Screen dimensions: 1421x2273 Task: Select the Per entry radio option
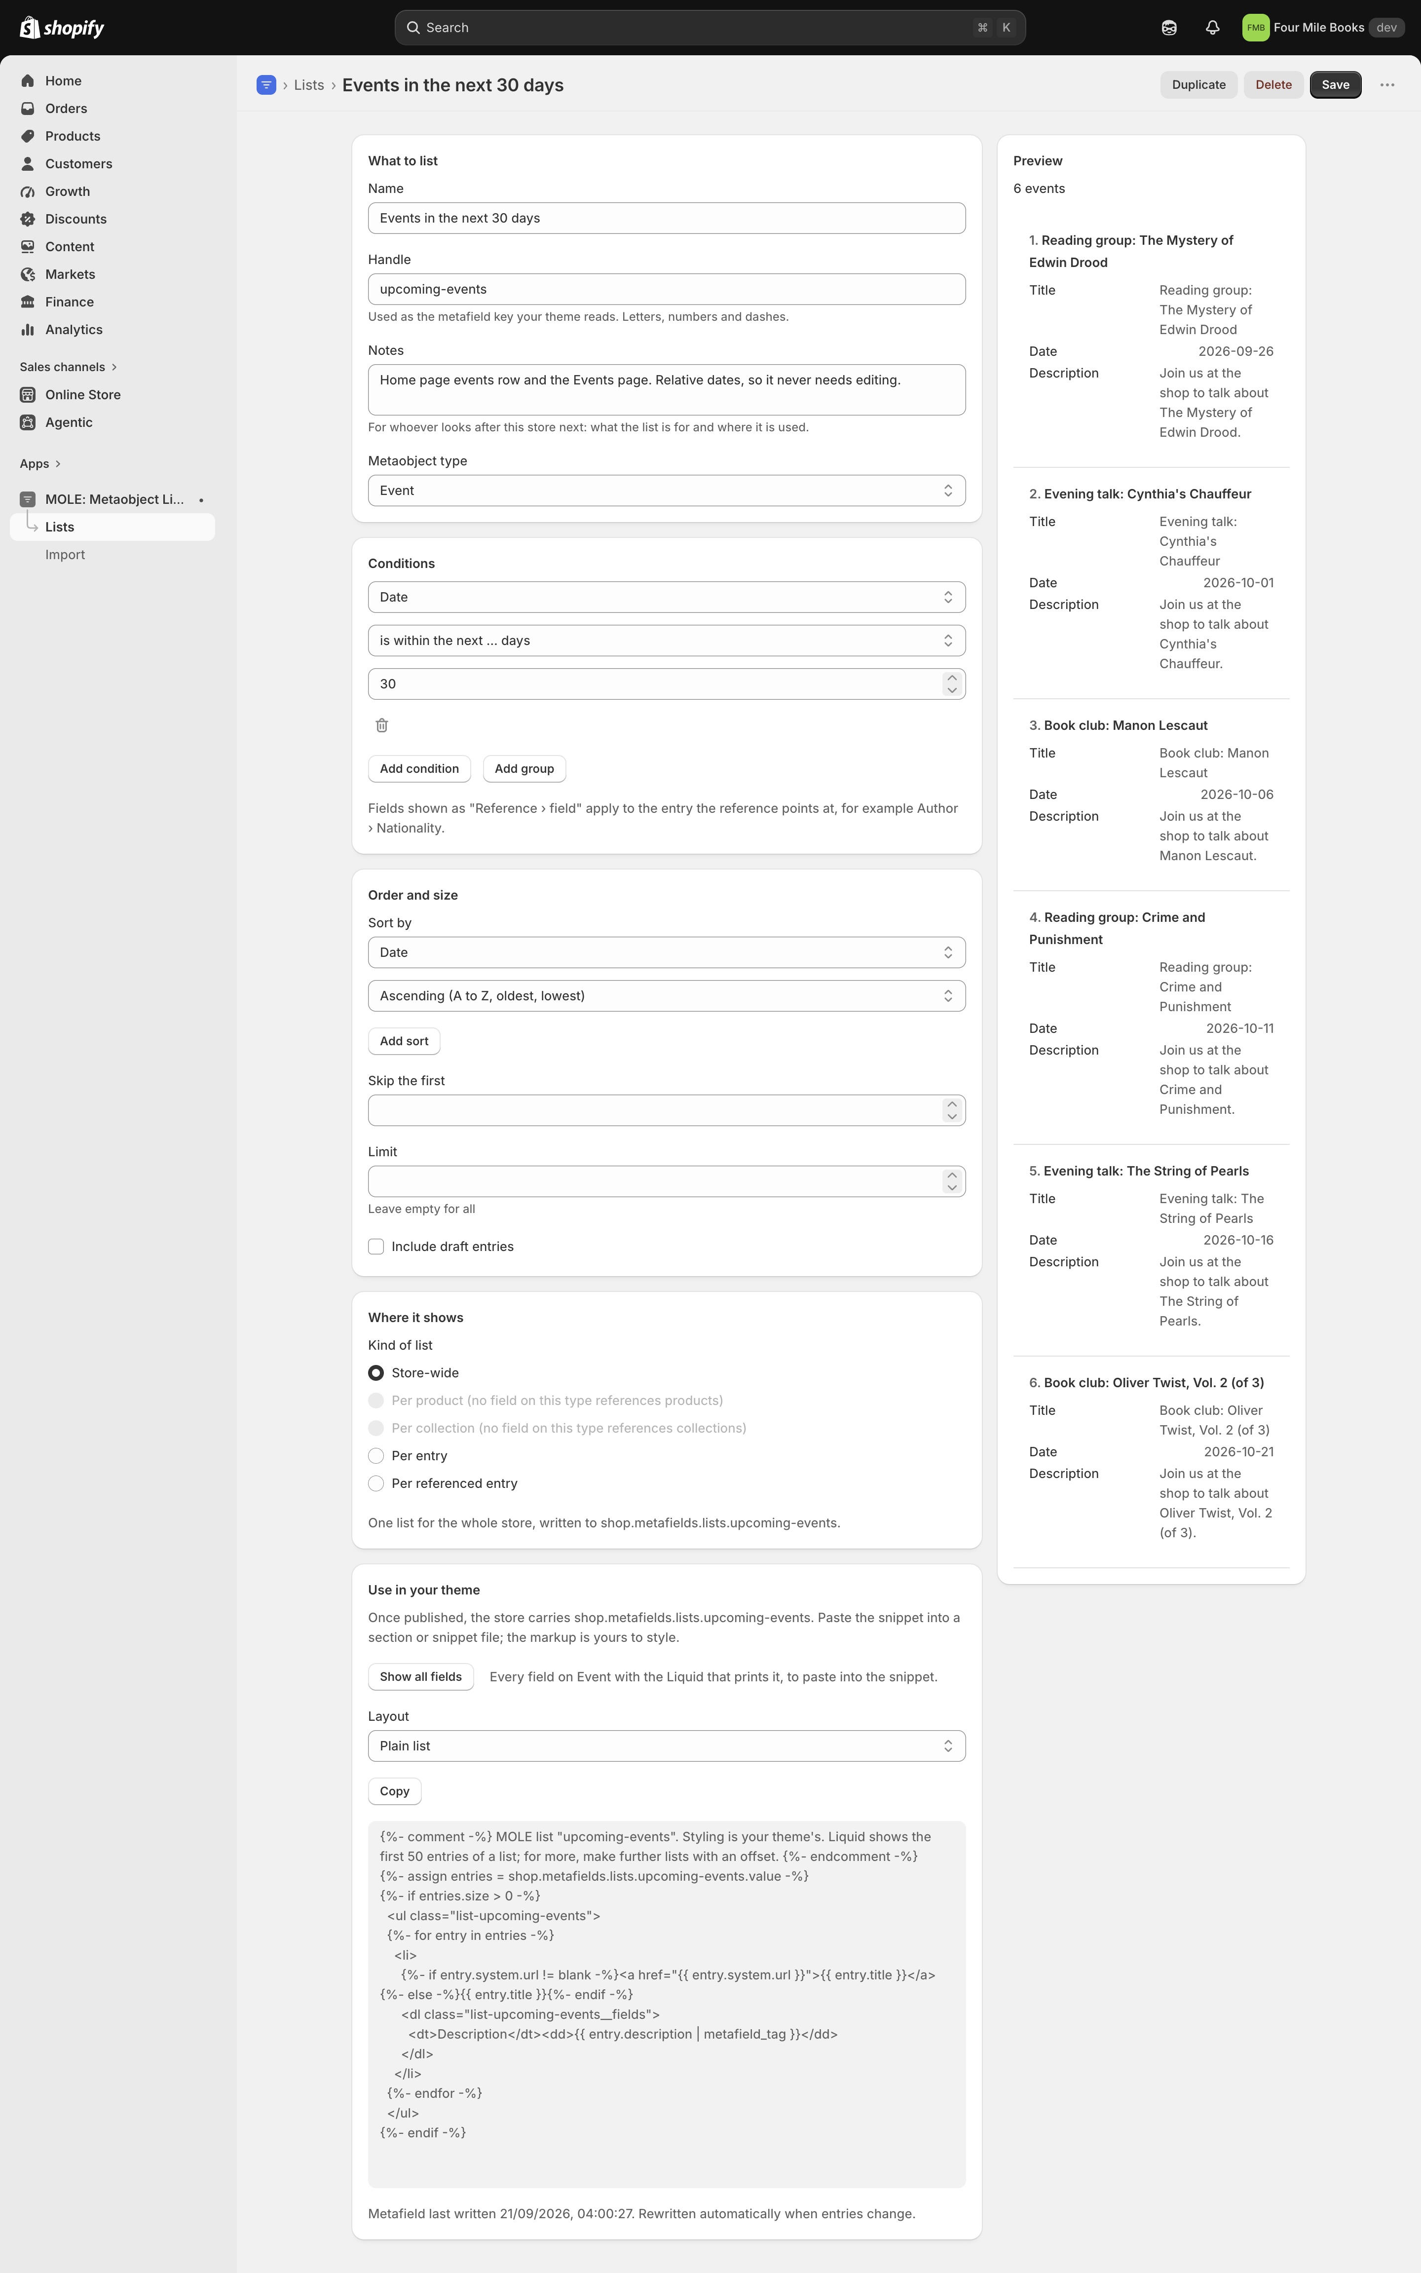[x=376, y=1455]
